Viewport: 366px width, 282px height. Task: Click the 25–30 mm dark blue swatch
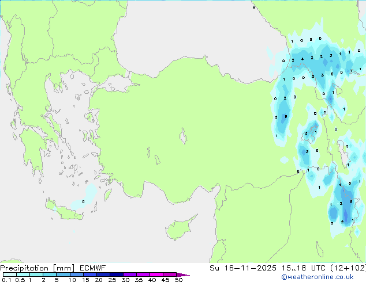tap(116, 275)
